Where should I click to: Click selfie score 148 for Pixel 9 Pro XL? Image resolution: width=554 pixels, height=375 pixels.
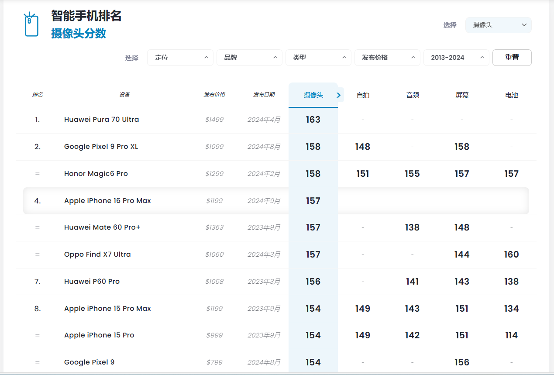click(363, 147)
